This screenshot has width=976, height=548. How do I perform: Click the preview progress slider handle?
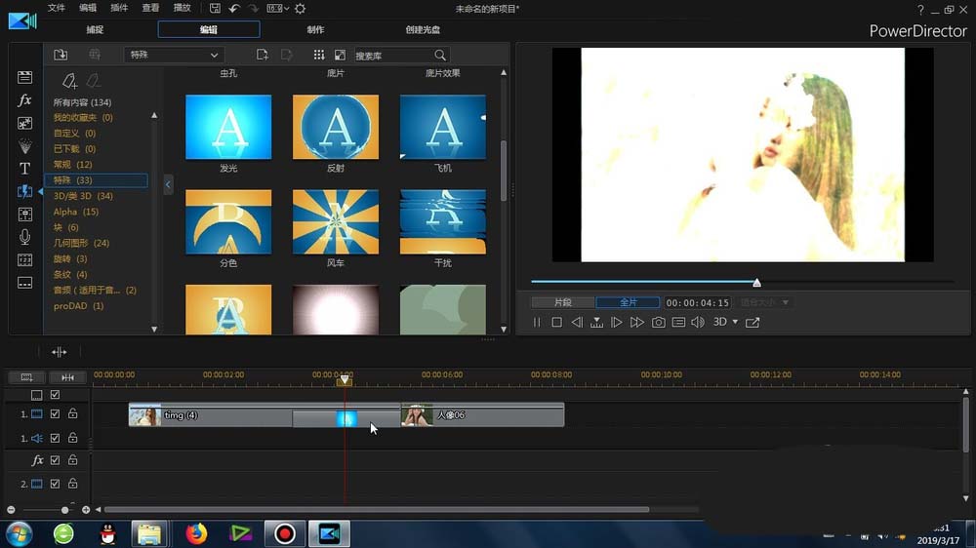coord(757,283)
